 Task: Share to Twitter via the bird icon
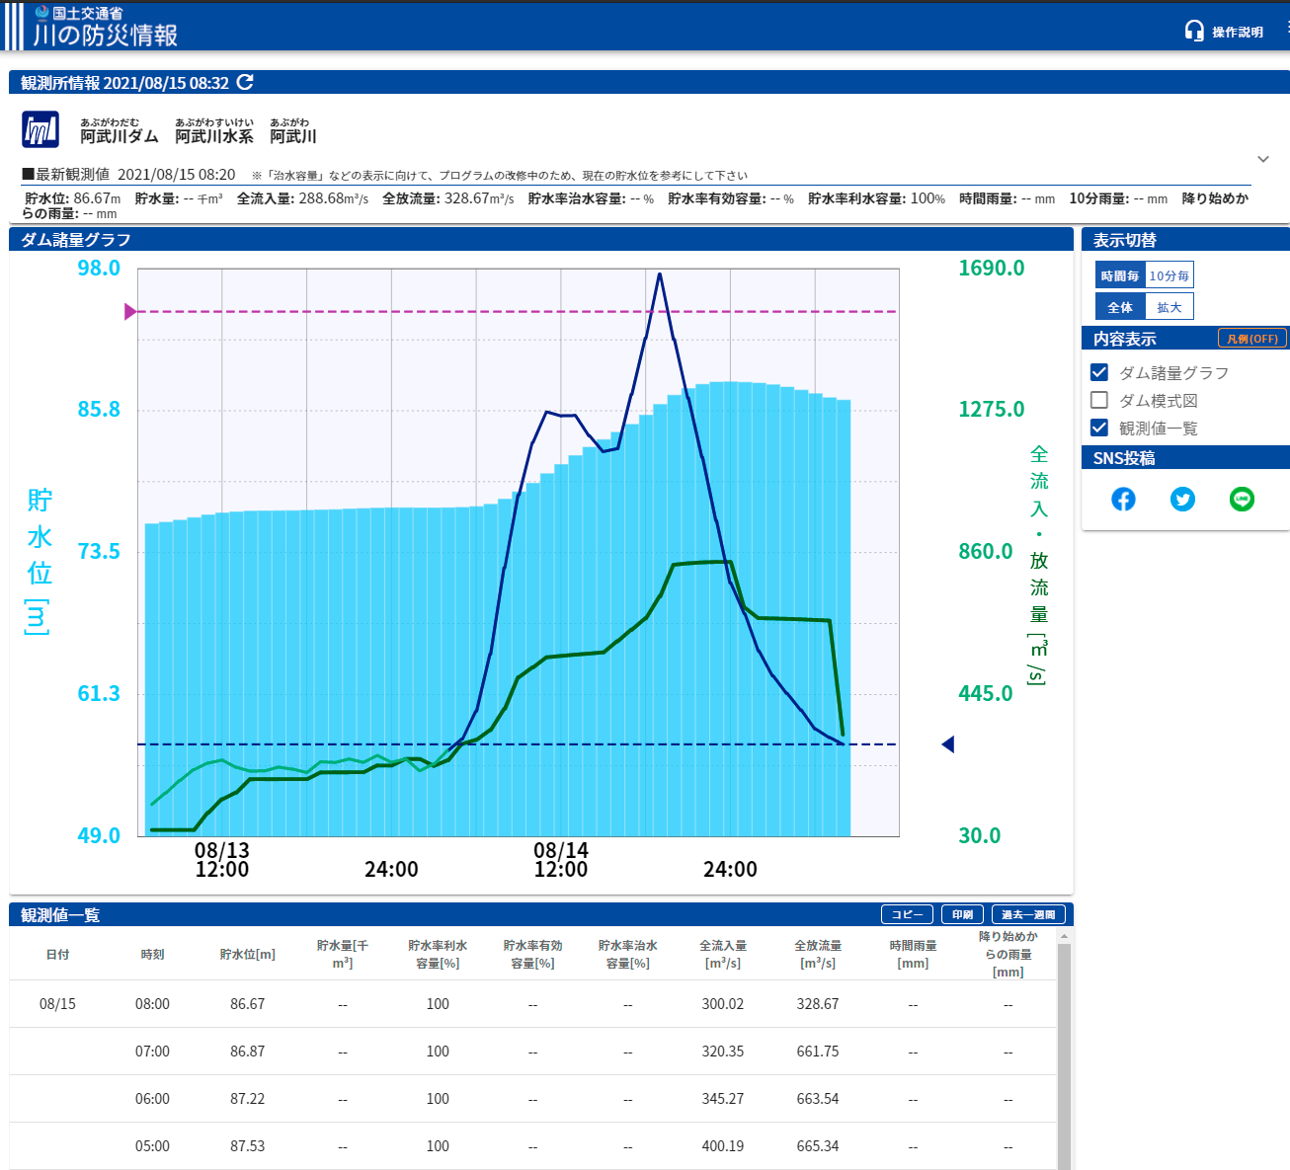1182,500
